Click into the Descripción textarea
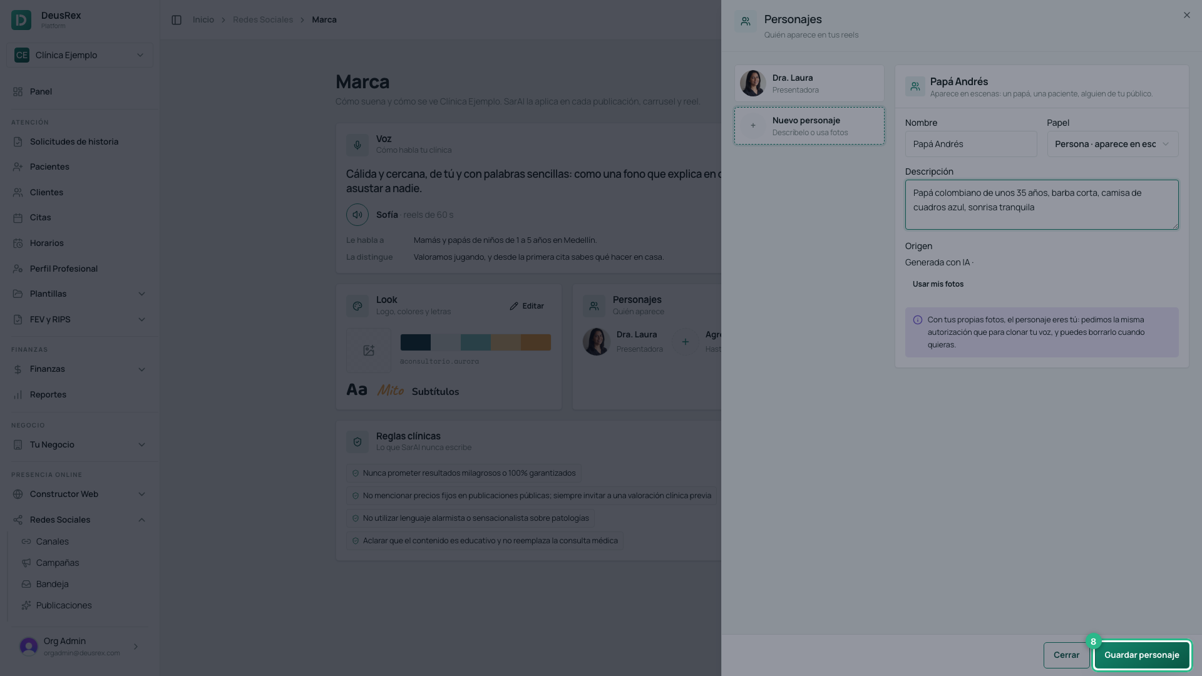This screenshot has height=676, width=1202. (1042, 205)
